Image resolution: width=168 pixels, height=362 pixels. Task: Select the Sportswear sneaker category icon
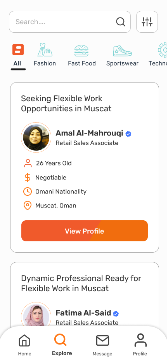click(x=123, y=51)
